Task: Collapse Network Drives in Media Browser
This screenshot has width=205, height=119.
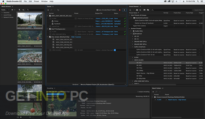Action: coord(2,17)
